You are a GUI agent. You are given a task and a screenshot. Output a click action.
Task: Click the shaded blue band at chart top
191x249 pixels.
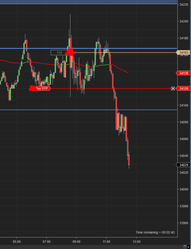(88, 2)
